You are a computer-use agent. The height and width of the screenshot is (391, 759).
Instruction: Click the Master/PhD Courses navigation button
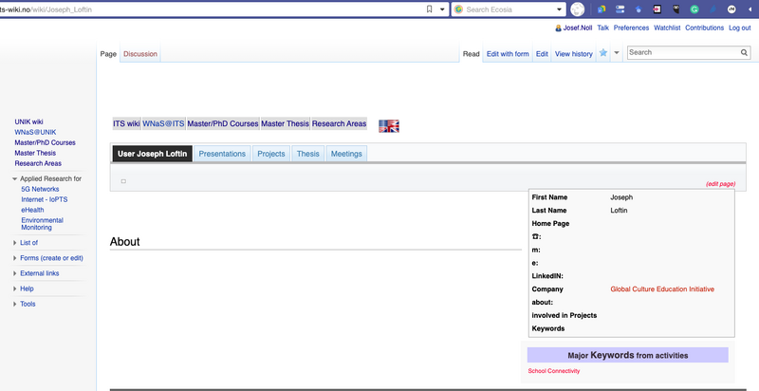223,124
